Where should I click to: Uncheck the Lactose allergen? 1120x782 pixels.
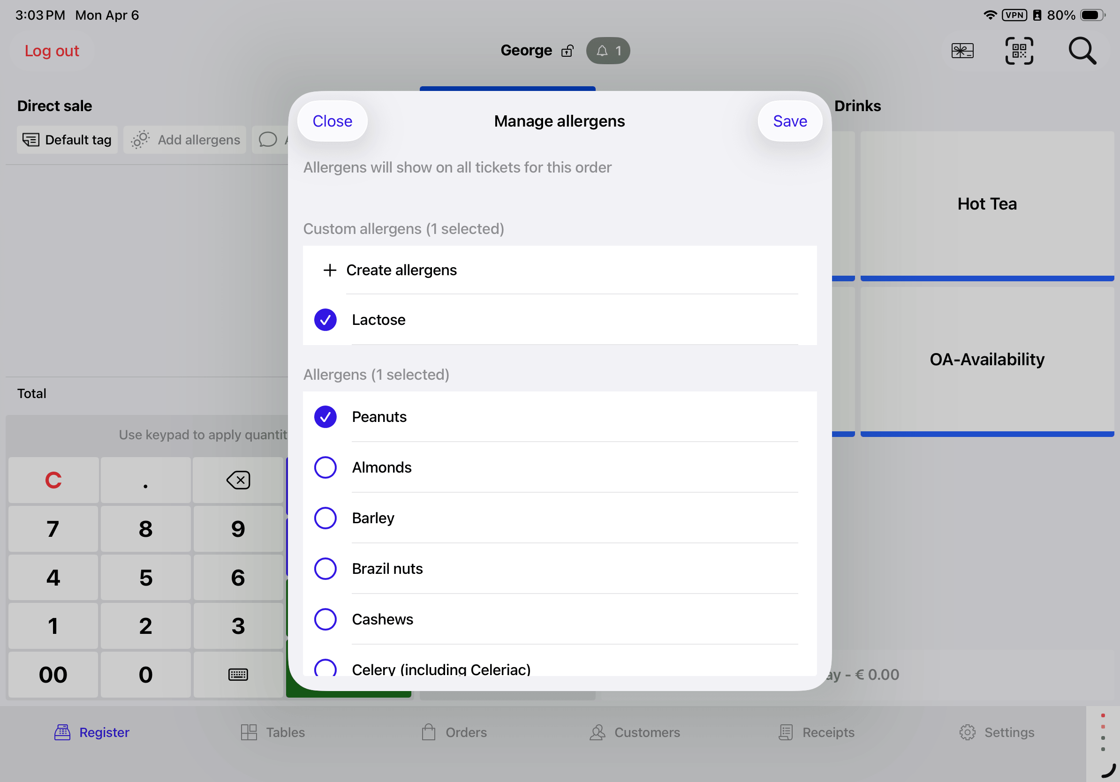tap(325, 320)
